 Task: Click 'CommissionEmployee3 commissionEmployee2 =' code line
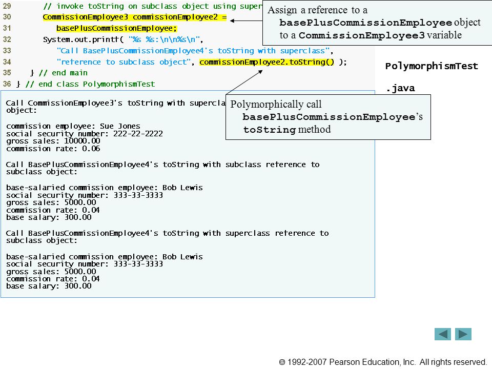click(135, 17)
